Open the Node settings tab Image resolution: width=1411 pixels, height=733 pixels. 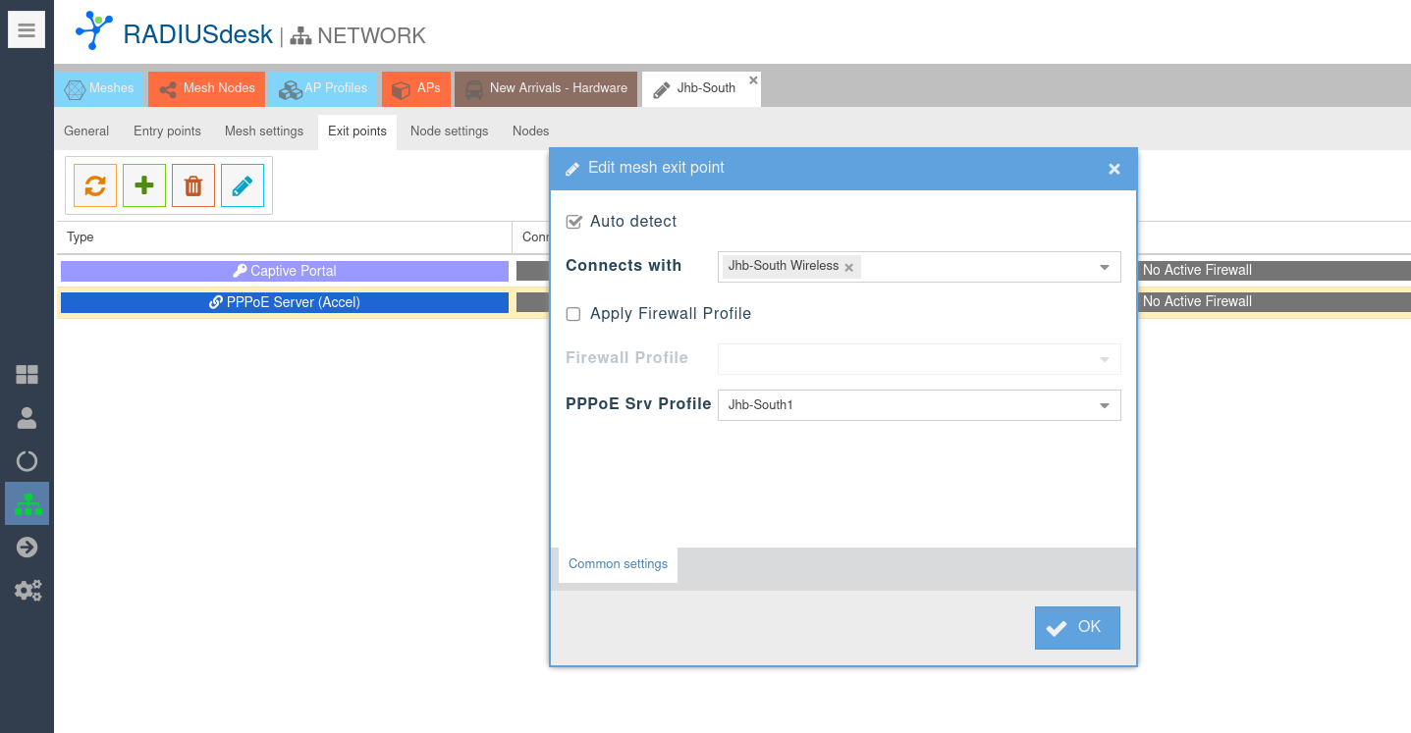[449, 131]
